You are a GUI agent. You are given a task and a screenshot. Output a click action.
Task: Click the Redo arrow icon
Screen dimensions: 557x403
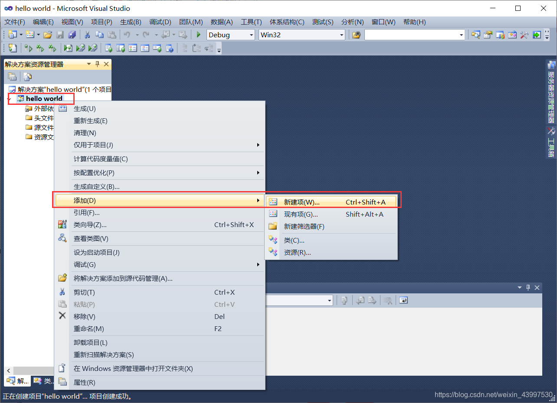146,35
